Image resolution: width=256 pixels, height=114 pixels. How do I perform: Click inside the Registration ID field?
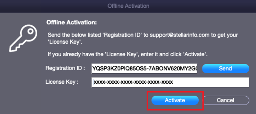(x=144, y=69)
